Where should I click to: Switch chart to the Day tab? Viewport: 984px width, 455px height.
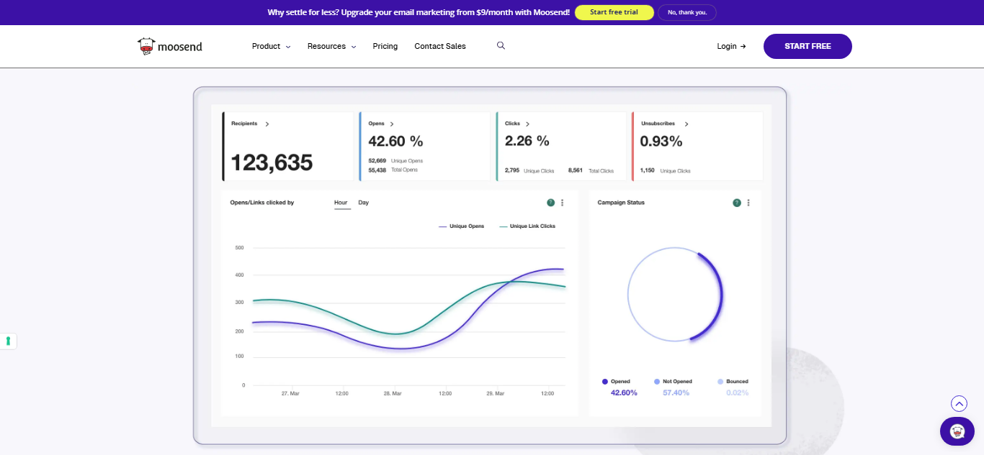coord(363,203)
